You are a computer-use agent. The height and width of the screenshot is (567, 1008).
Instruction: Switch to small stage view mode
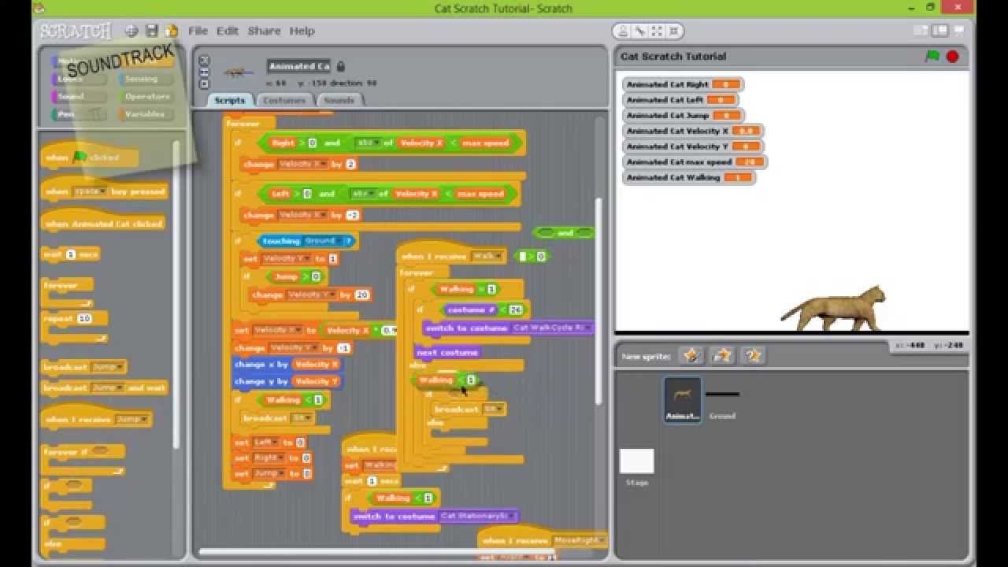point(921,31)
